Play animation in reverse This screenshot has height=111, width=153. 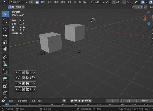pyautogui.click(x=79, y=101)
